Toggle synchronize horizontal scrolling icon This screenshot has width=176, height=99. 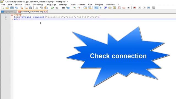(x=90, y=8)
